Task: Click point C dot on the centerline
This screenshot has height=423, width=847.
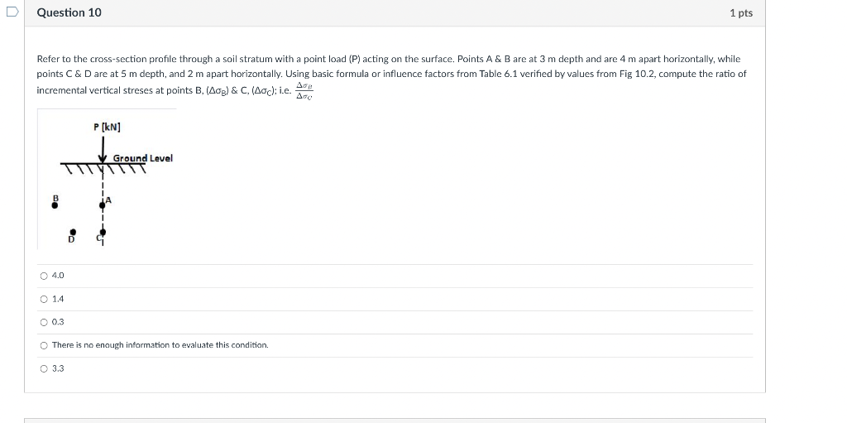Action: pos(103,232)
